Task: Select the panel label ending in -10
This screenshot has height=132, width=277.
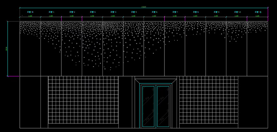Action: click(x=238, y=12)
